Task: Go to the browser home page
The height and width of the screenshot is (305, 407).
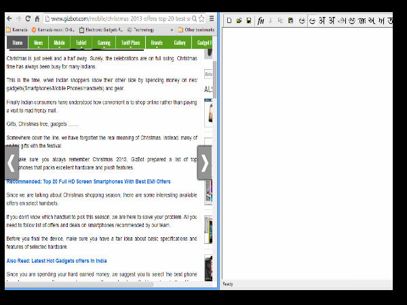Action: click(37, 18)
